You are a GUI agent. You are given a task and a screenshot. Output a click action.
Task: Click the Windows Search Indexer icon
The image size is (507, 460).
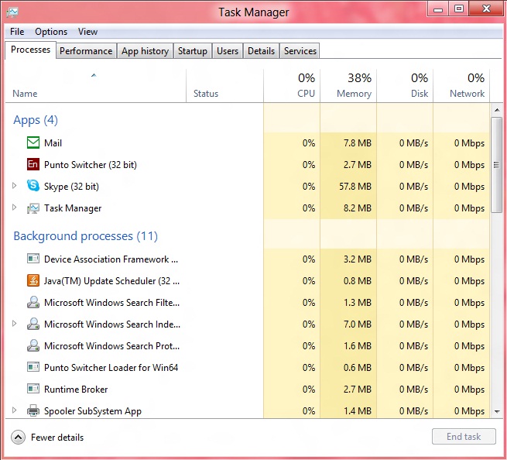(33, 324)
